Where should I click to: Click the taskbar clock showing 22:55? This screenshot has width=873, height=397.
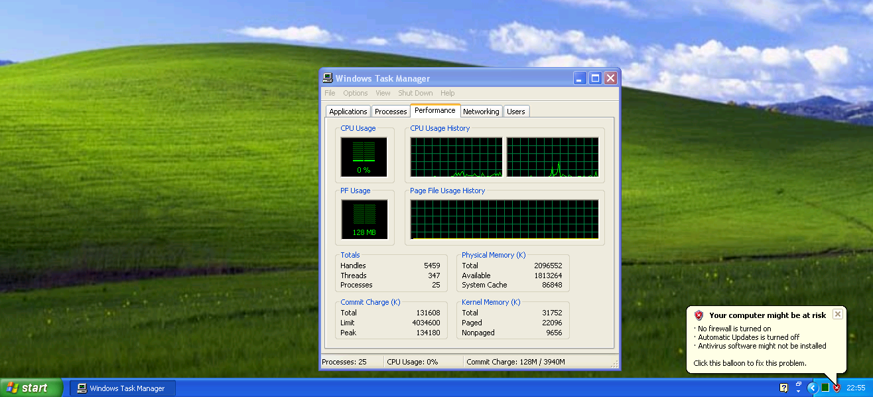[x=856, y=388]
